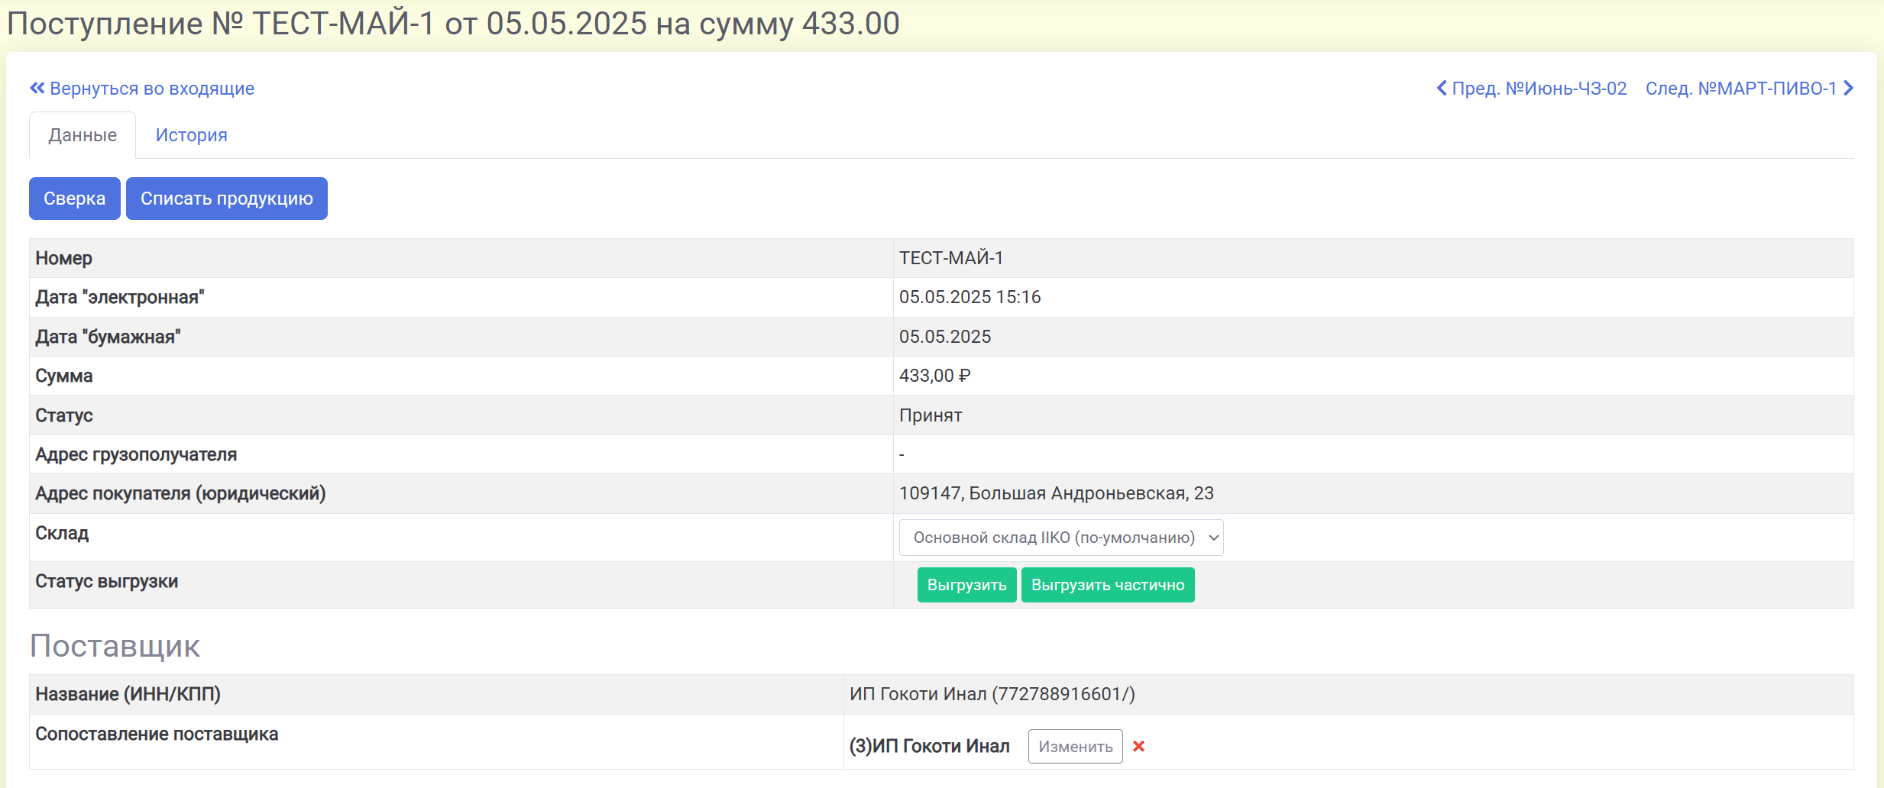Click the double-chevron icon before Вернуться во входящие

coord(37,89)
